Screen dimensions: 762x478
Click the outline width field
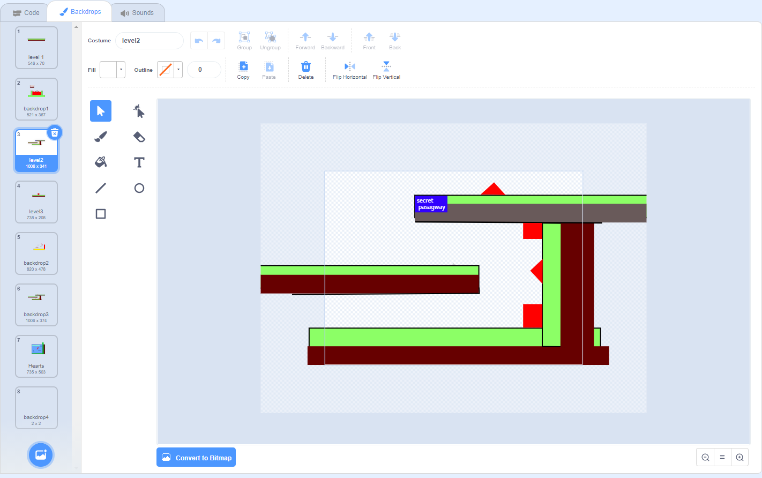(204, 70)
